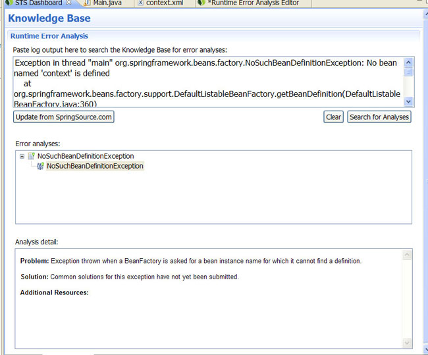
Task: Open the context.xml editor tab
Action: click(x=165, y=3)
